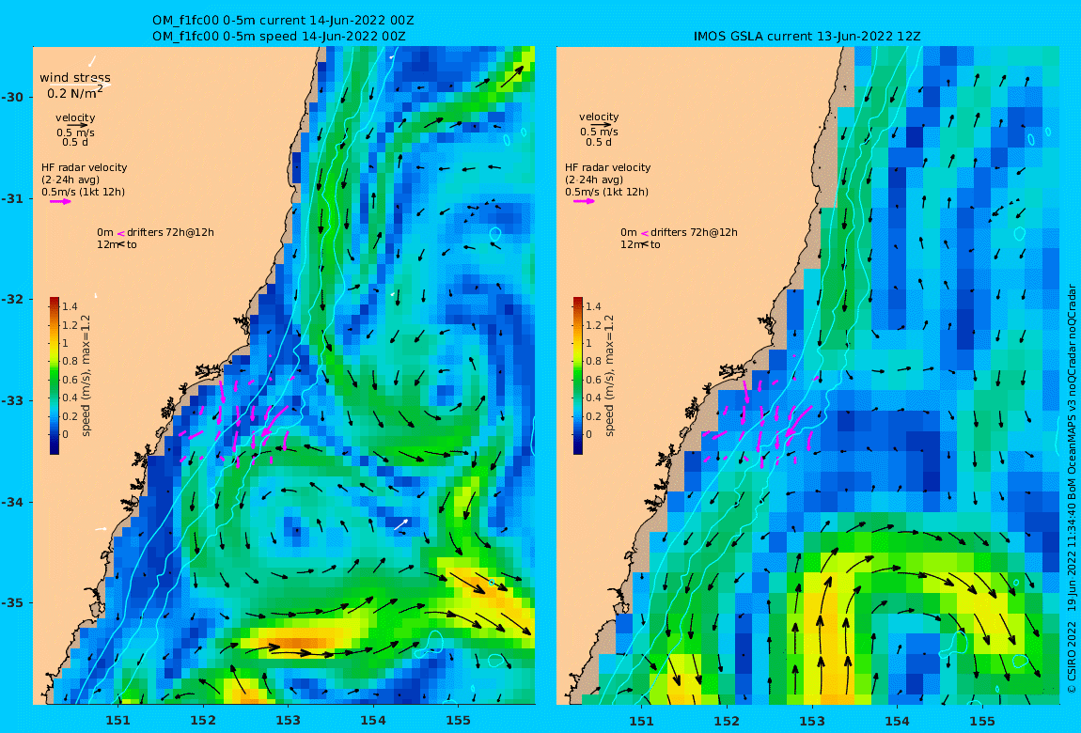1081x733 pixels.
Task: Click the black velocity scale arrow in the OM_f1fc00 legend
Action: [x=76, y=125]
